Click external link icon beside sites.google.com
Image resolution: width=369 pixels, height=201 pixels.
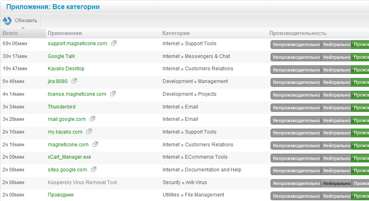93,169
